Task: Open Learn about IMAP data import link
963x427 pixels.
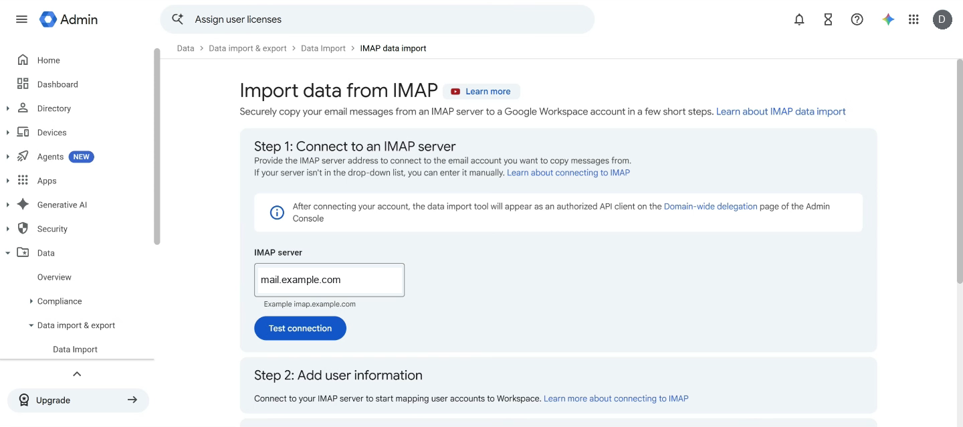Action: pyautogui.click(x=781, y=112)
